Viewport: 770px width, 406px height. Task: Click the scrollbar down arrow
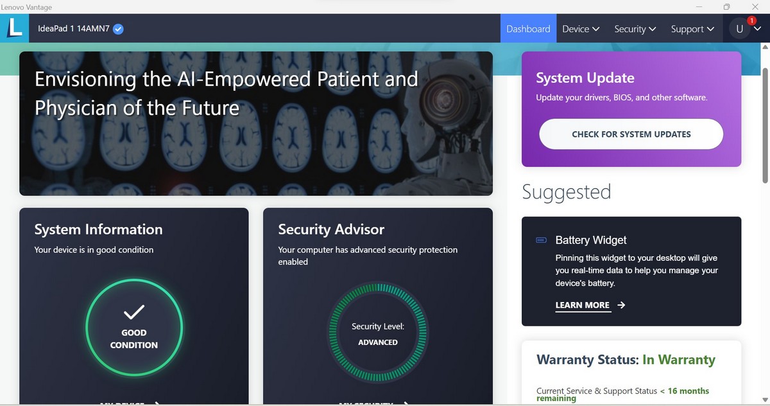tap(765, 398)
